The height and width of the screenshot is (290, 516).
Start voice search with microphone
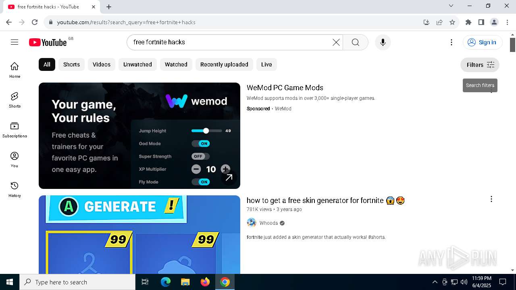coord(383,42)
